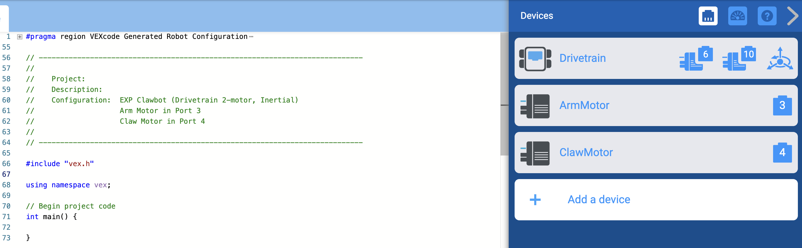Expand the VEXcode Generated Robot Configuration region

[19, 37]
